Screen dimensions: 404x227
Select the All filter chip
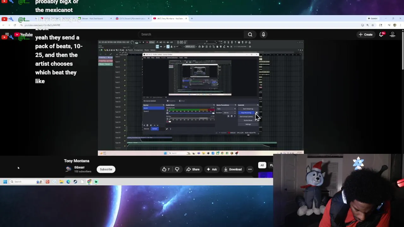(x=262, y=165)
